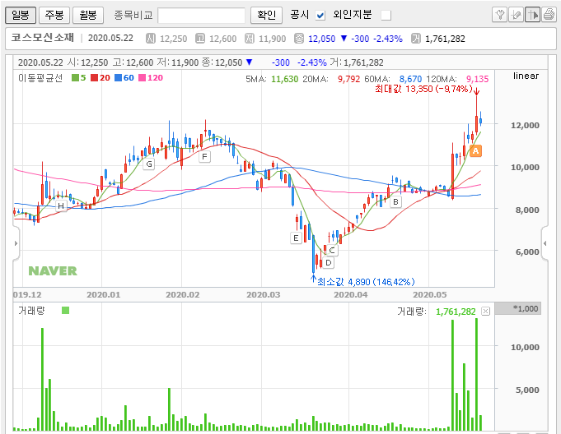
Task: Click the 6,000 price axis label
Action: point(527,252)
